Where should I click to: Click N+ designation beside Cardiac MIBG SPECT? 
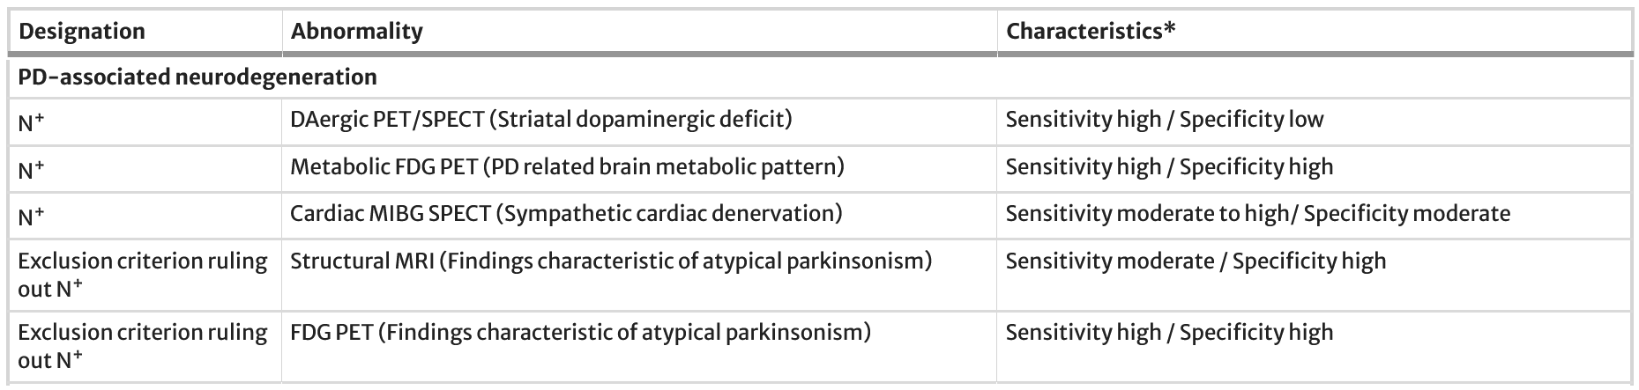(33, 217)
